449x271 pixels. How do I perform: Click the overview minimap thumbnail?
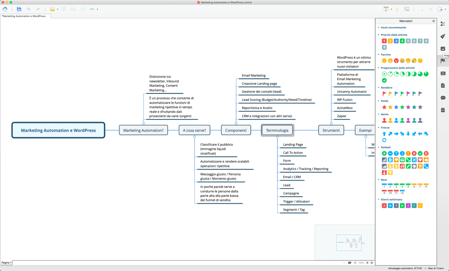[344, 242]
